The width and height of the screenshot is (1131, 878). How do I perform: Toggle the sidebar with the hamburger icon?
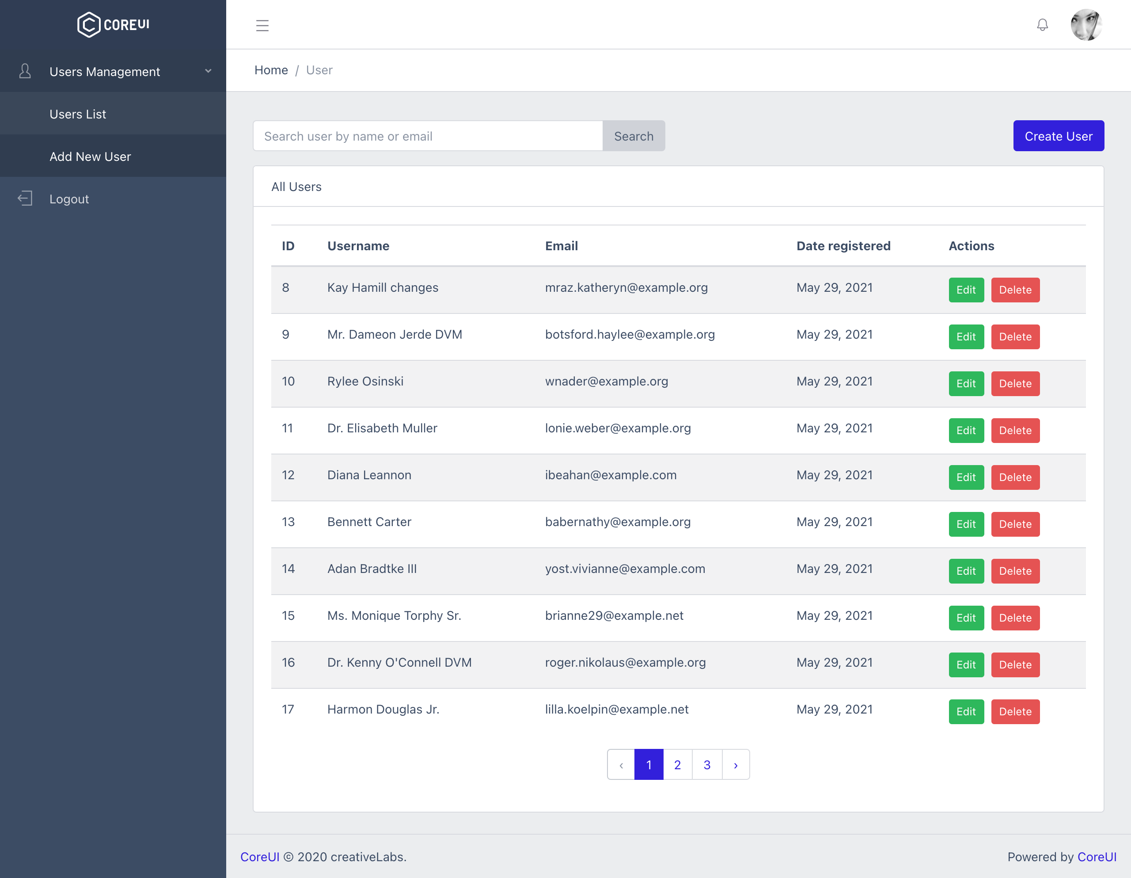click(262, 25)
